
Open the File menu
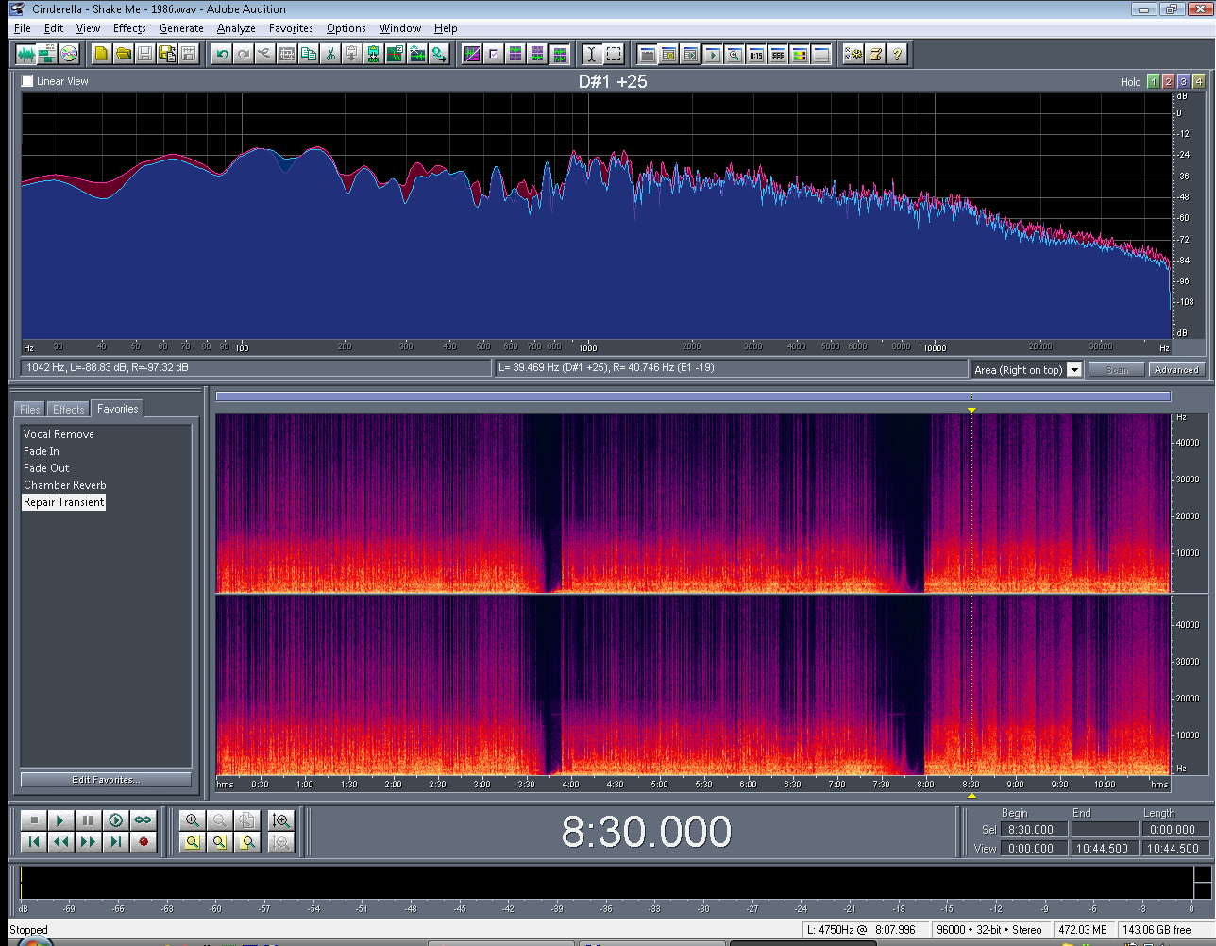[x=23, y=28]
